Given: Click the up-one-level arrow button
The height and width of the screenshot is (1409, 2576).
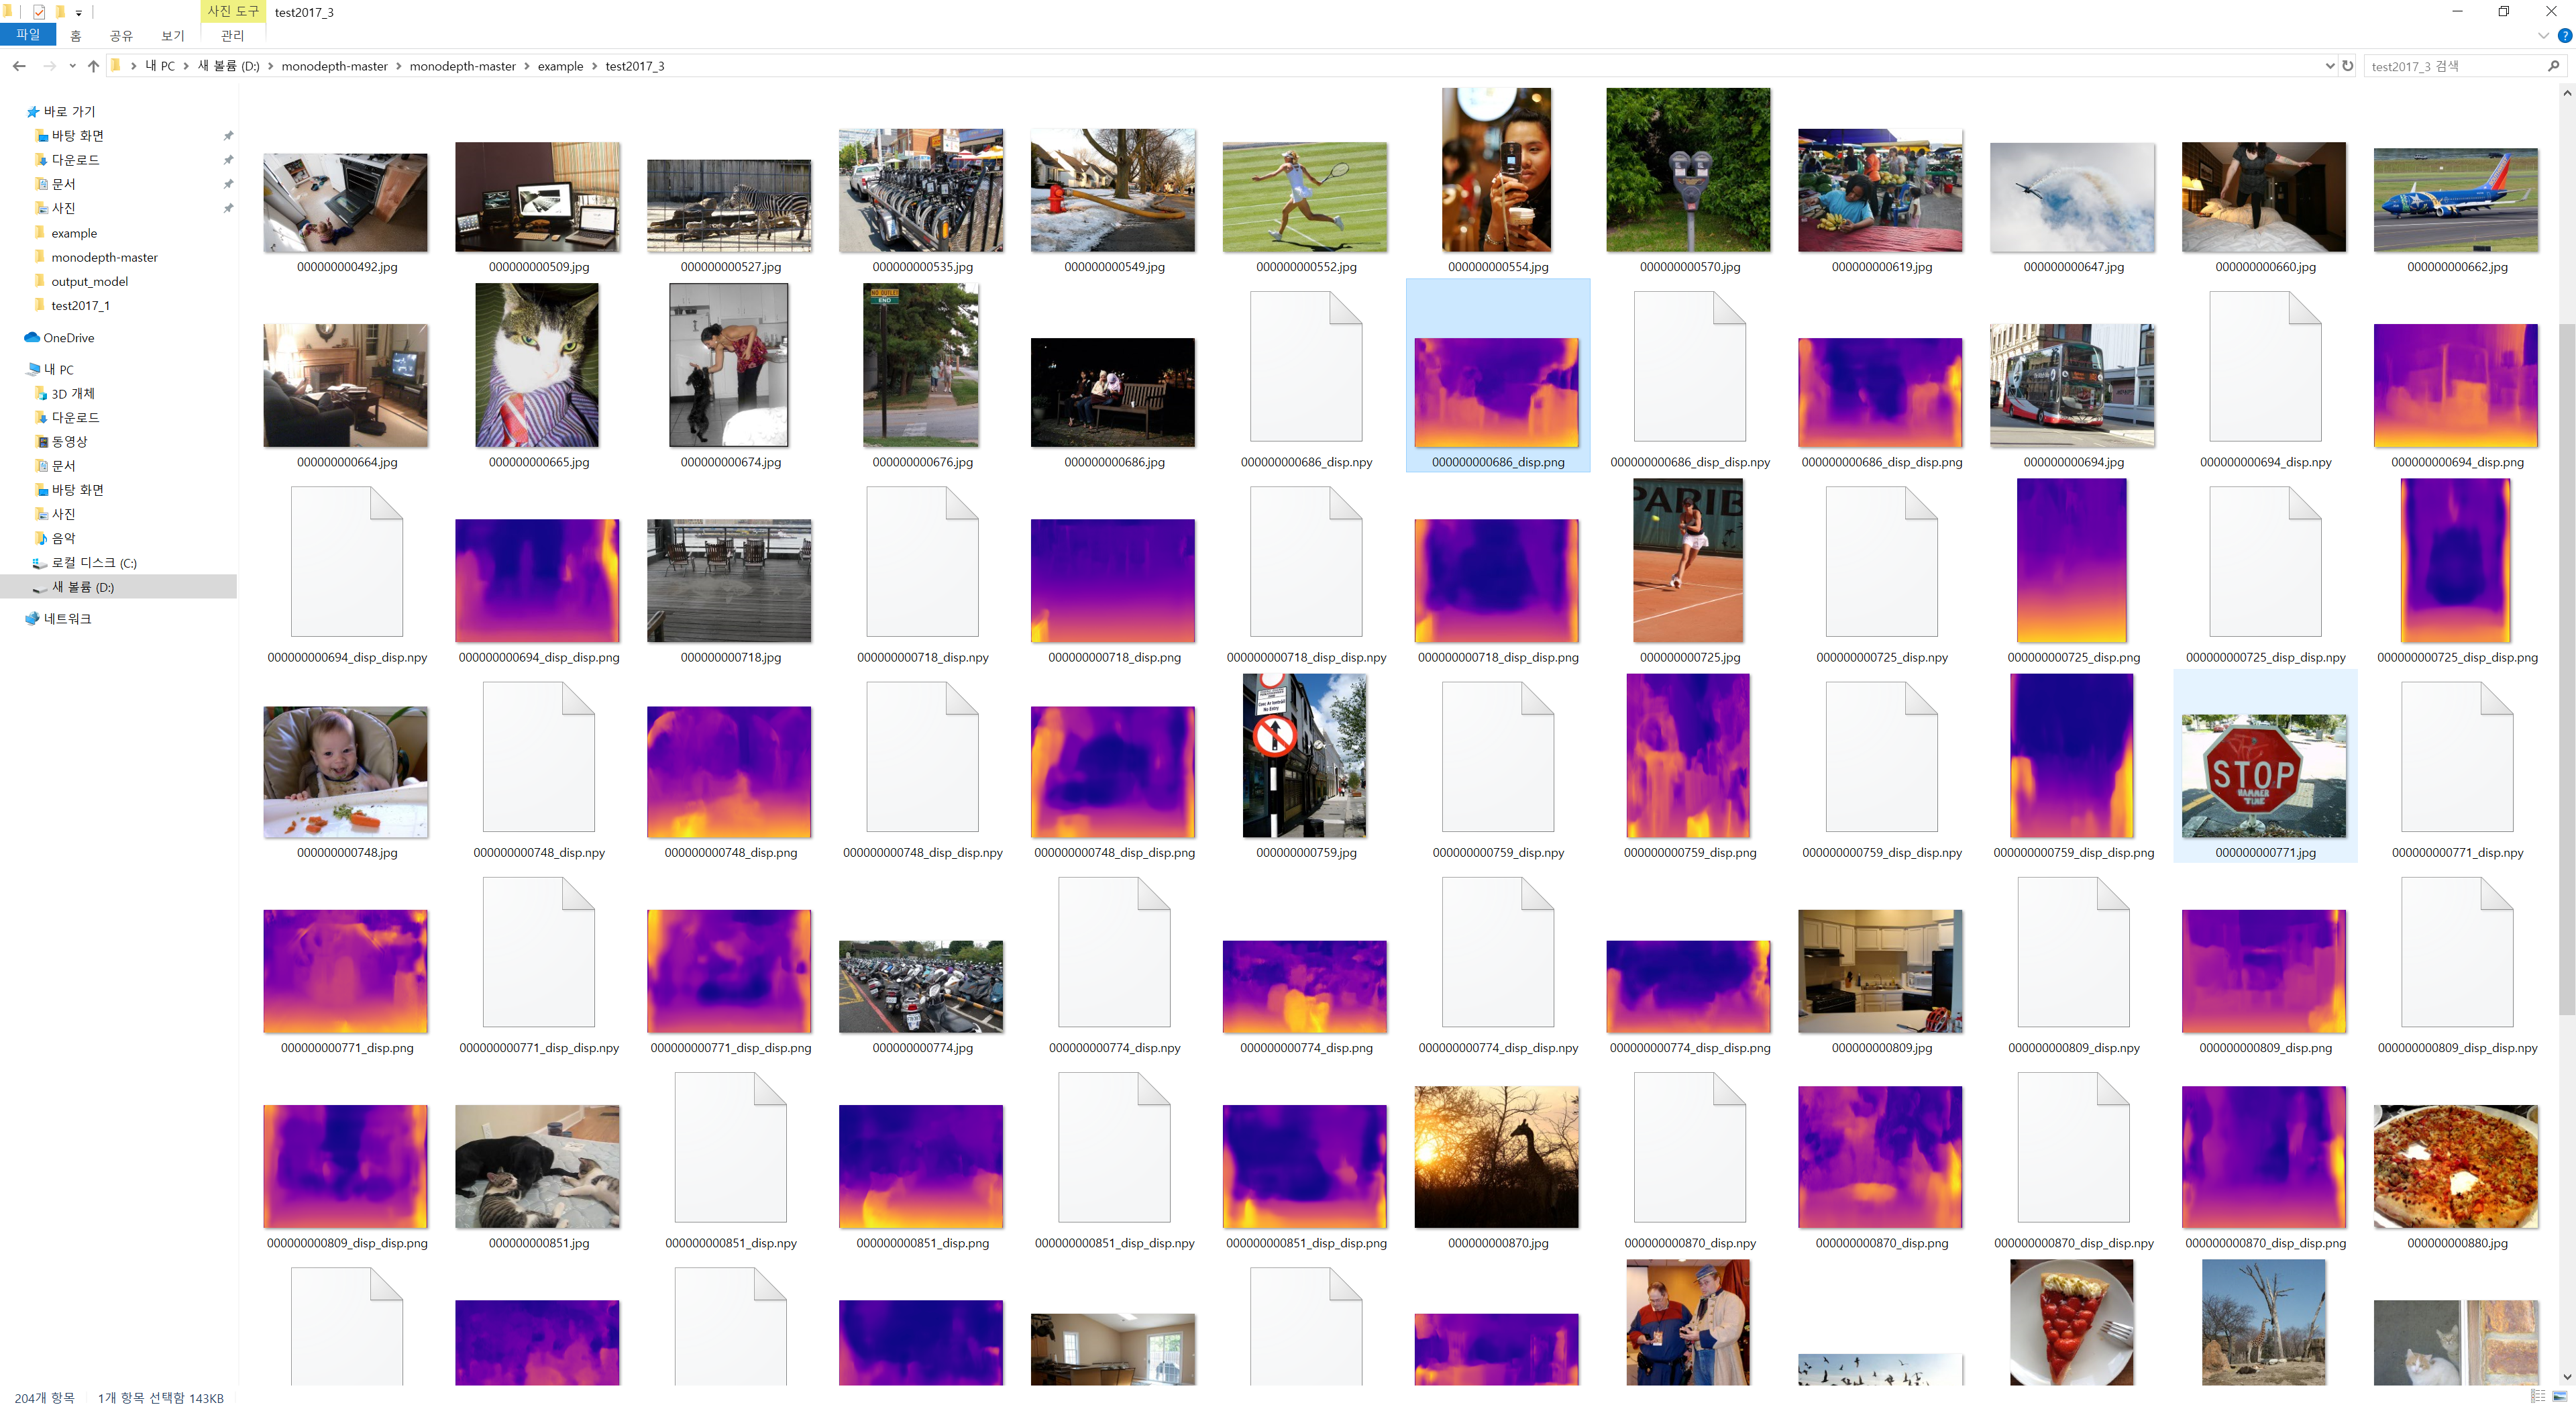Looking at the screenshot, I should [x=93, y=66].
